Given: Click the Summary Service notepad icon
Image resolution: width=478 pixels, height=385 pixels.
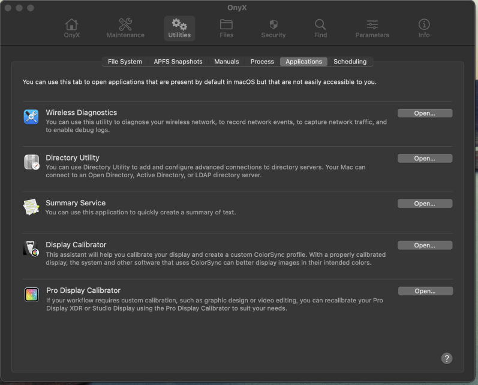Looking at the screenshot, I should pos(31,207).
